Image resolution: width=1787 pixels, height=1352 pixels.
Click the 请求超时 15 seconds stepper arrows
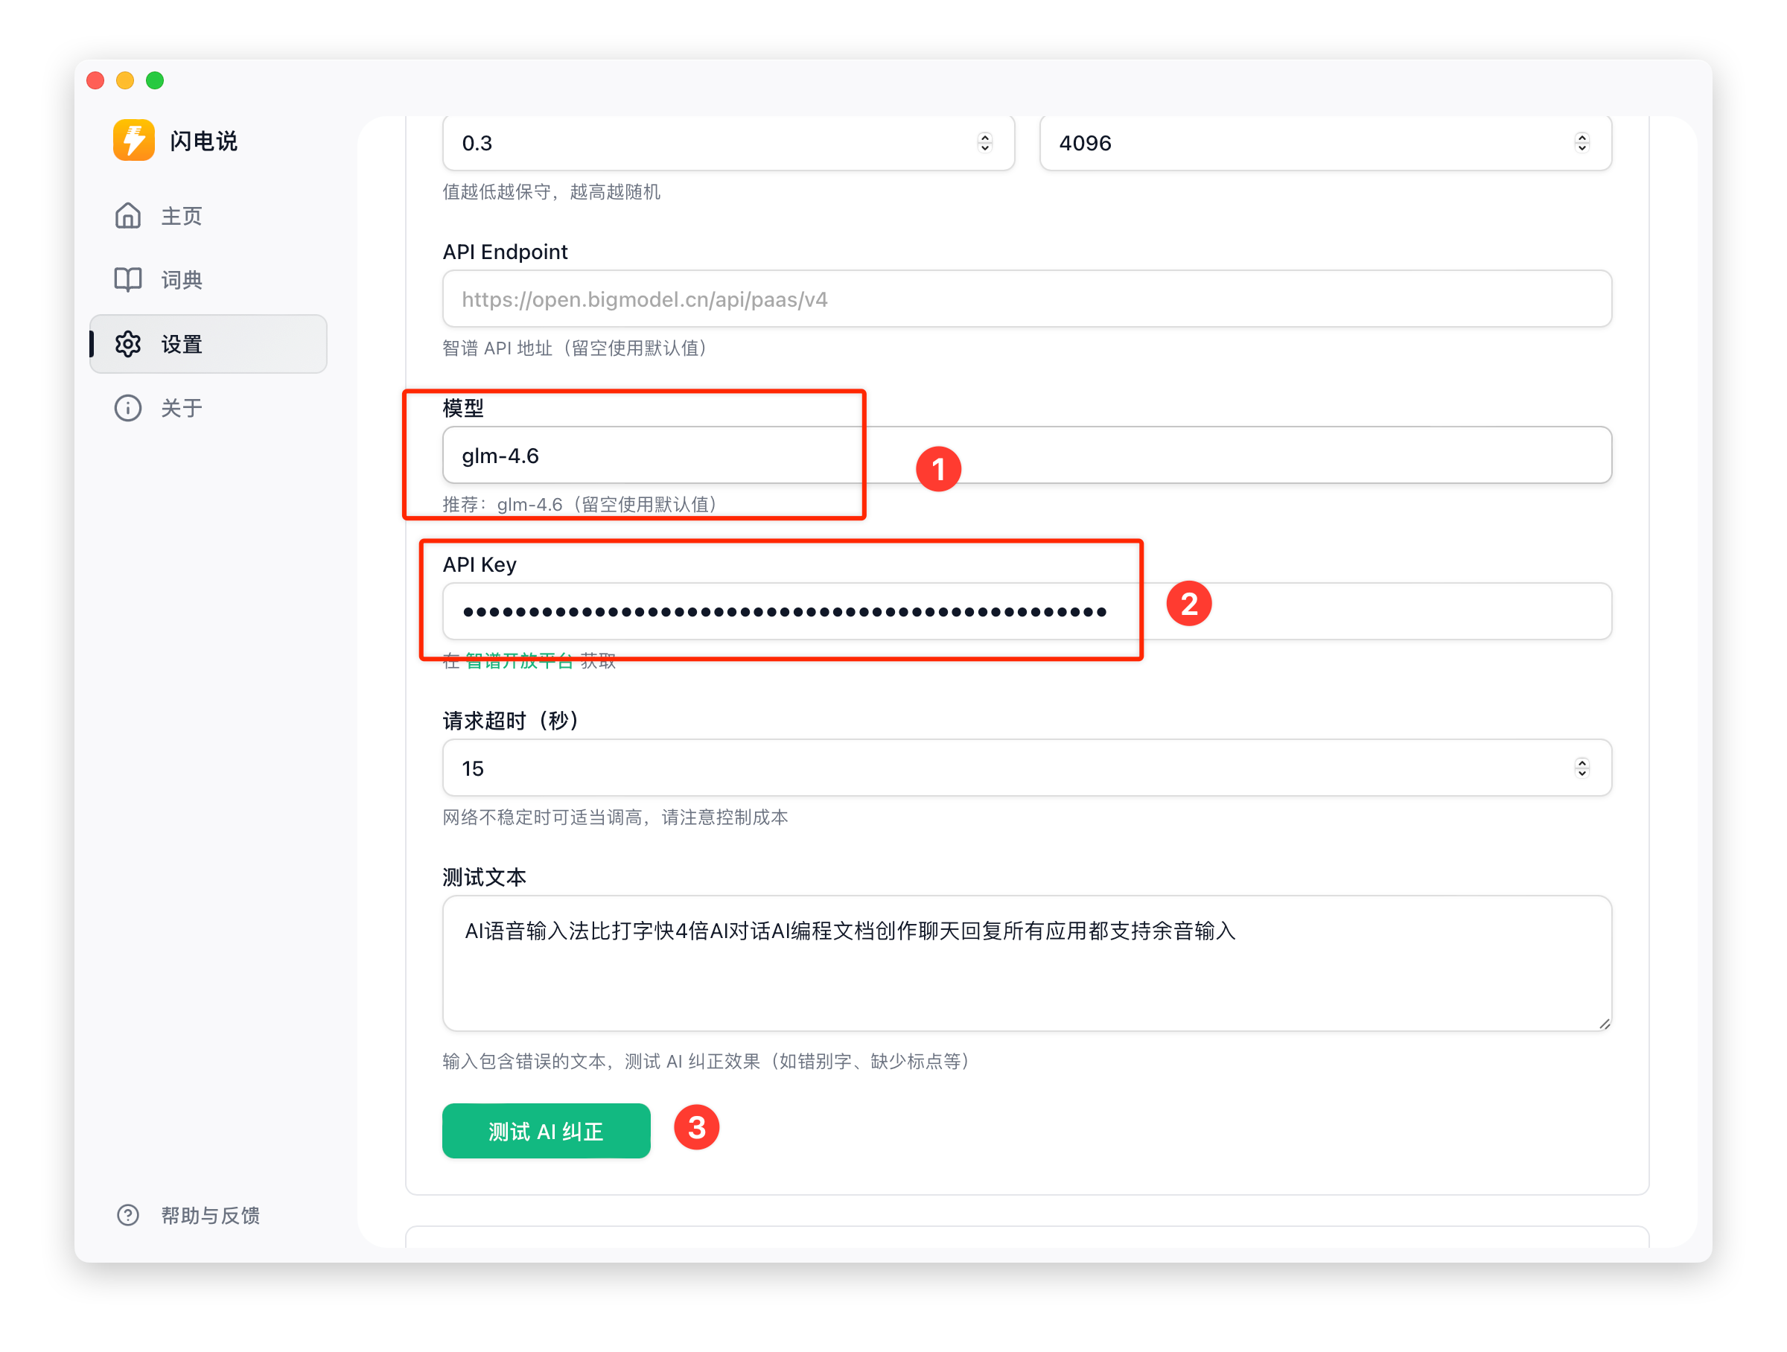[1581, 768]
